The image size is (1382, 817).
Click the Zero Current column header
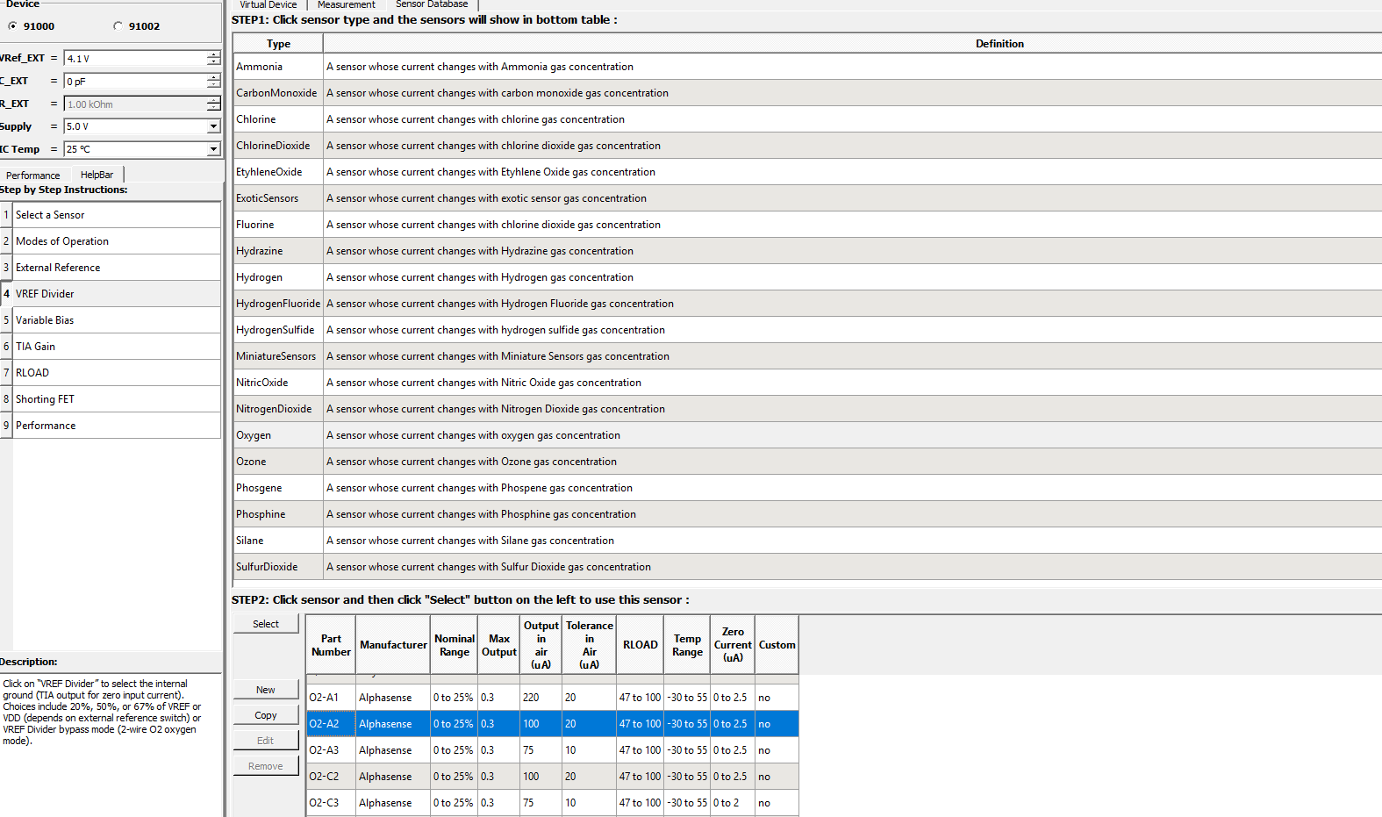pos(733,645)
